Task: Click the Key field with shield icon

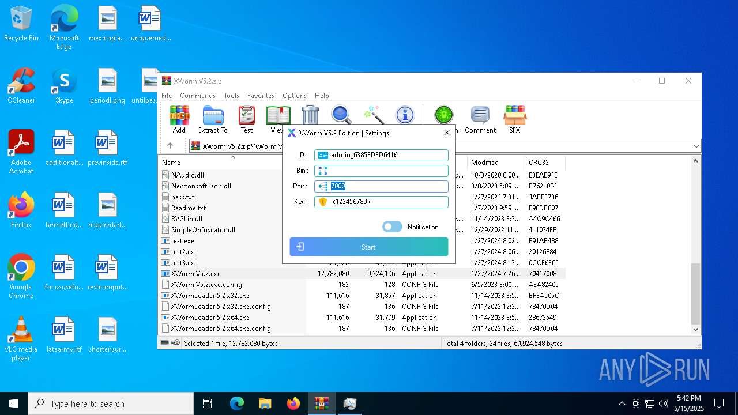Action: tap(381, 202)
